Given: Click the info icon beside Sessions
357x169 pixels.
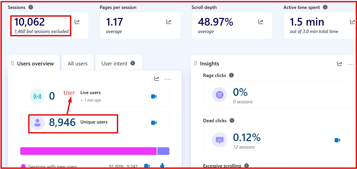Looking at the screenshot, I should [31, 7].
